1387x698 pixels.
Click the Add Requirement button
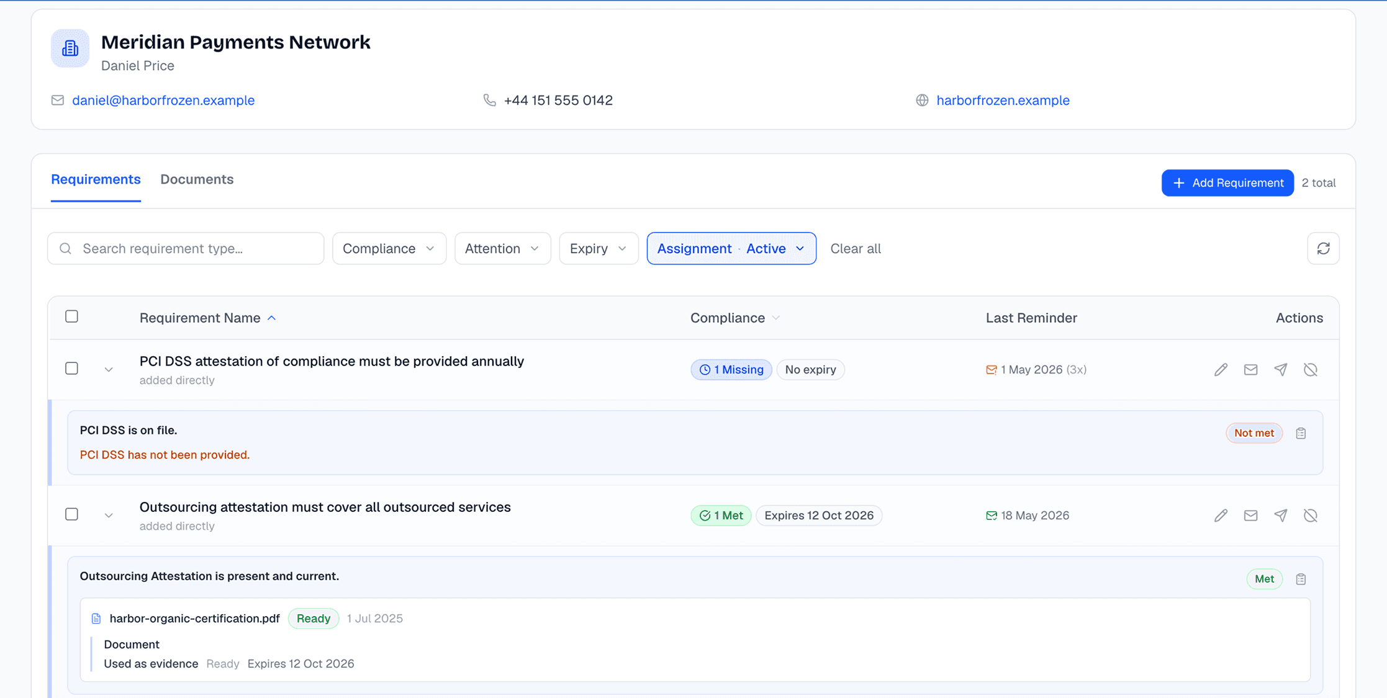[1227, 183]
